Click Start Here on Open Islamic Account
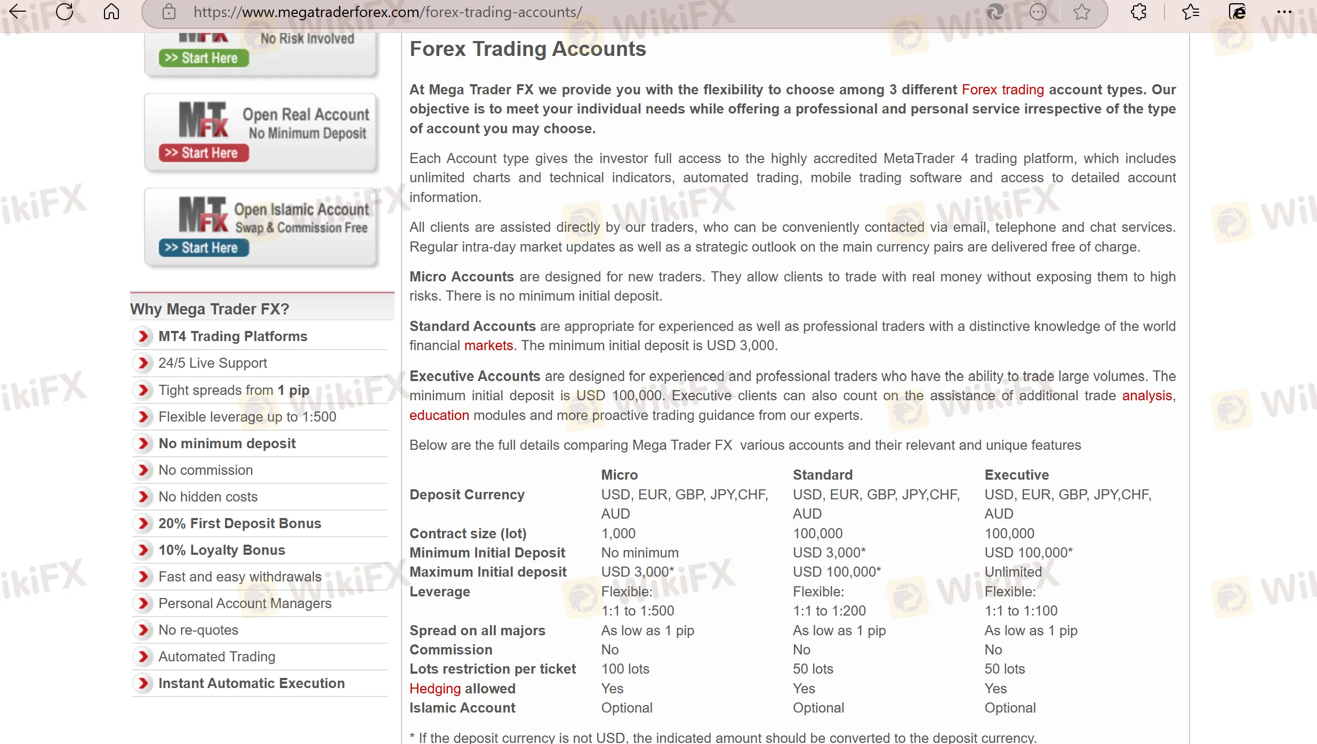The height and width of the screenshot is (744, 1317). (204, 248)
